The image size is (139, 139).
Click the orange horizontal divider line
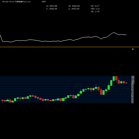[69, 47]
